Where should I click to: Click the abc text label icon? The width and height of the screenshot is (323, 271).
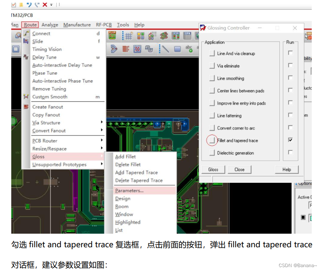[x=189, y=48]
